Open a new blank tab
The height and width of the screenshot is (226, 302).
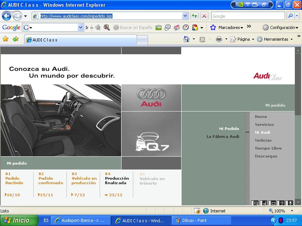pos(142,40)
